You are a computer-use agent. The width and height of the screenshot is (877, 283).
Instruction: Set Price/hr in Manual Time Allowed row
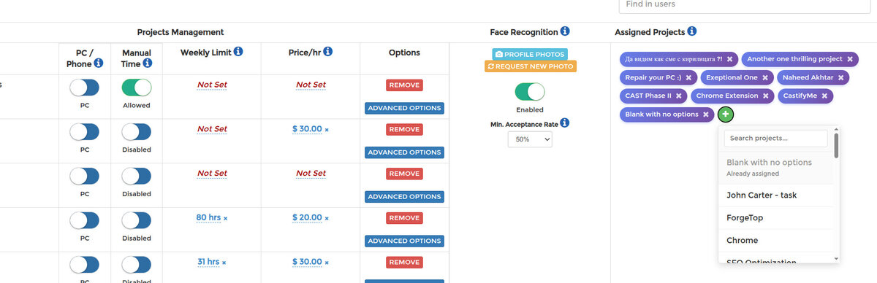pyautogui.click(x=311, y=85)
